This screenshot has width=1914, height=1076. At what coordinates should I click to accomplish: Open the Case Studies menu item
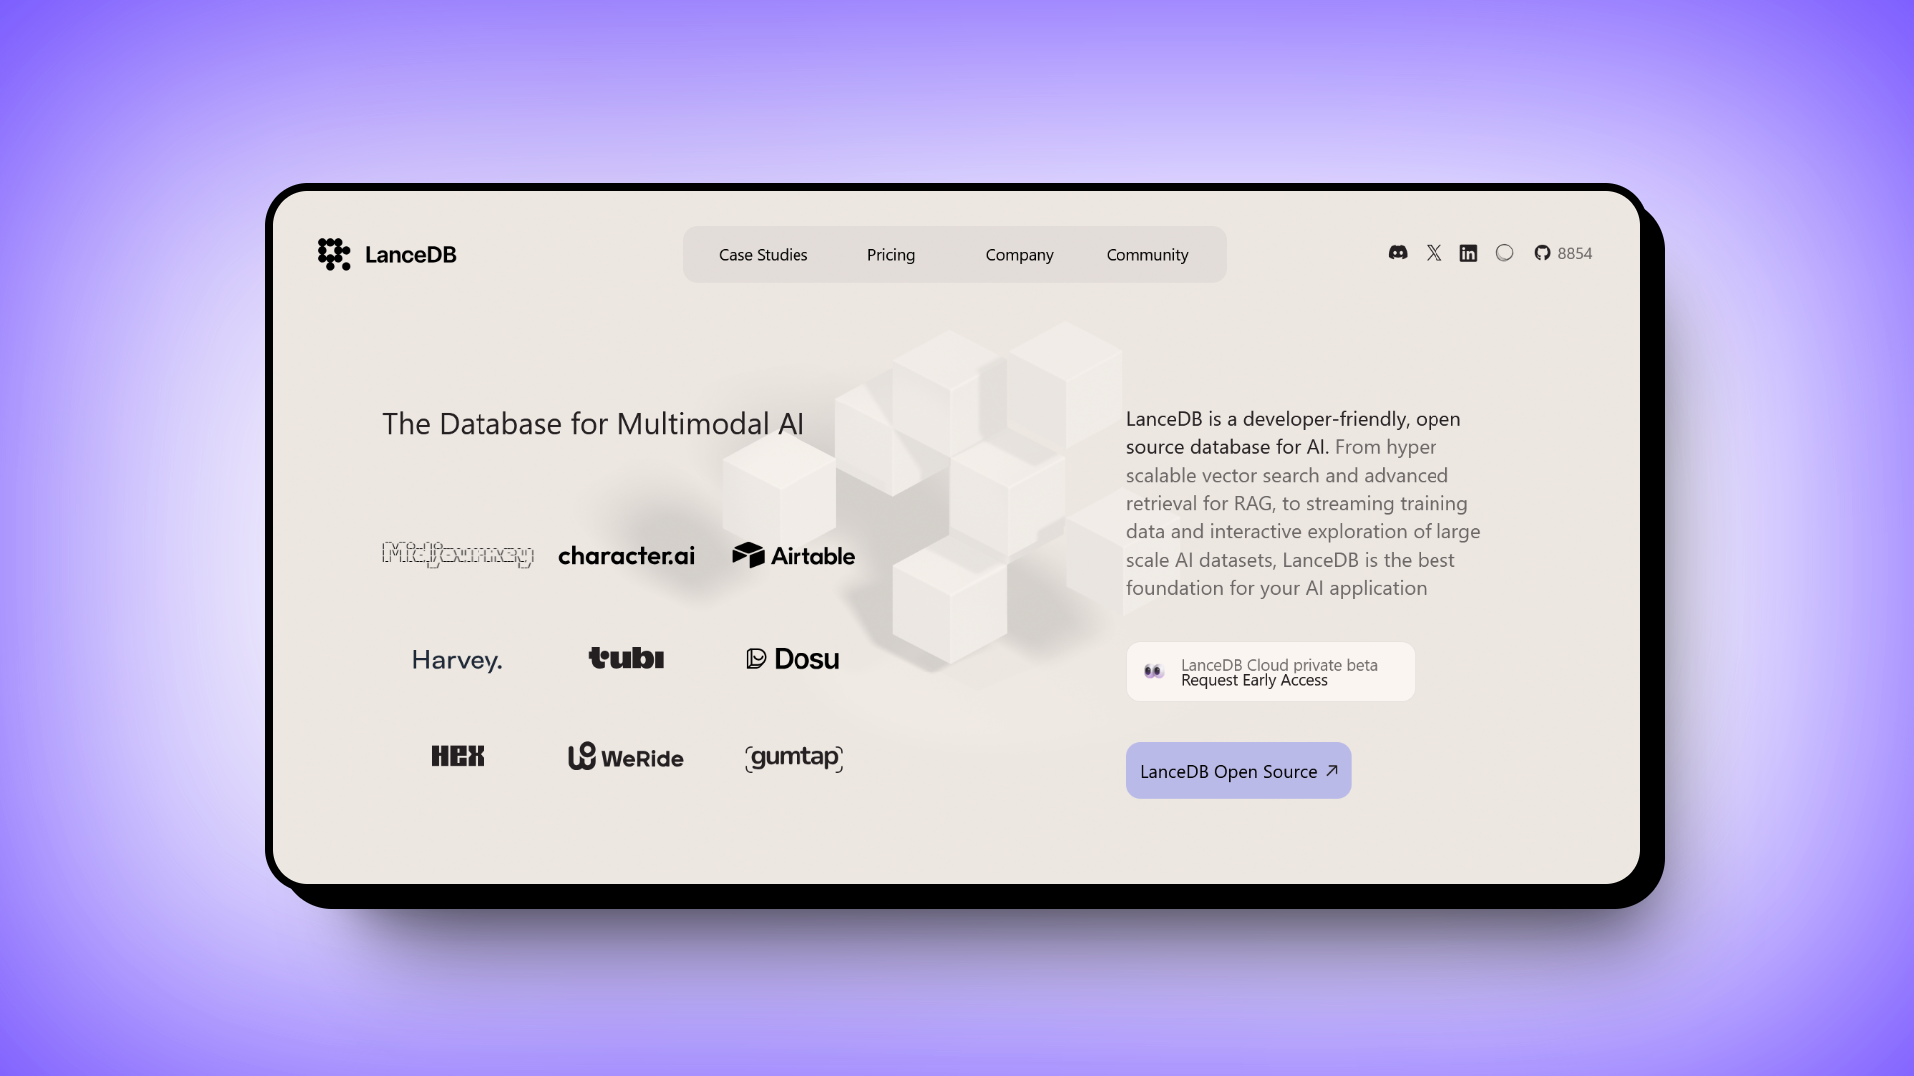763,254
